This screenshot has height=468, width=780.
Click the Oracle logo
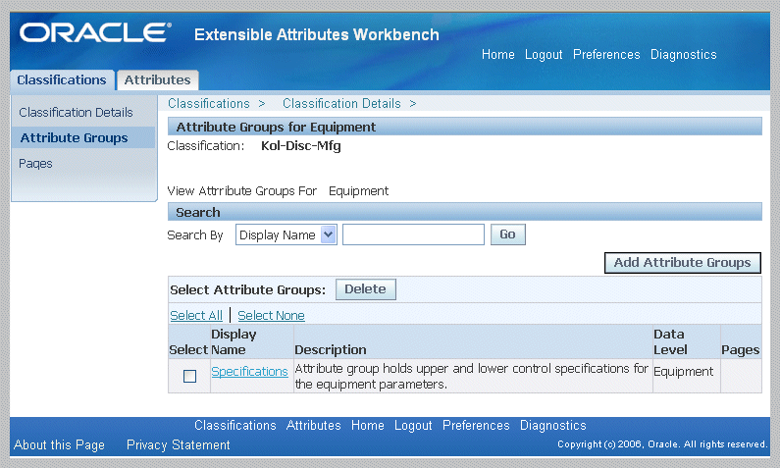click(95, 32)
